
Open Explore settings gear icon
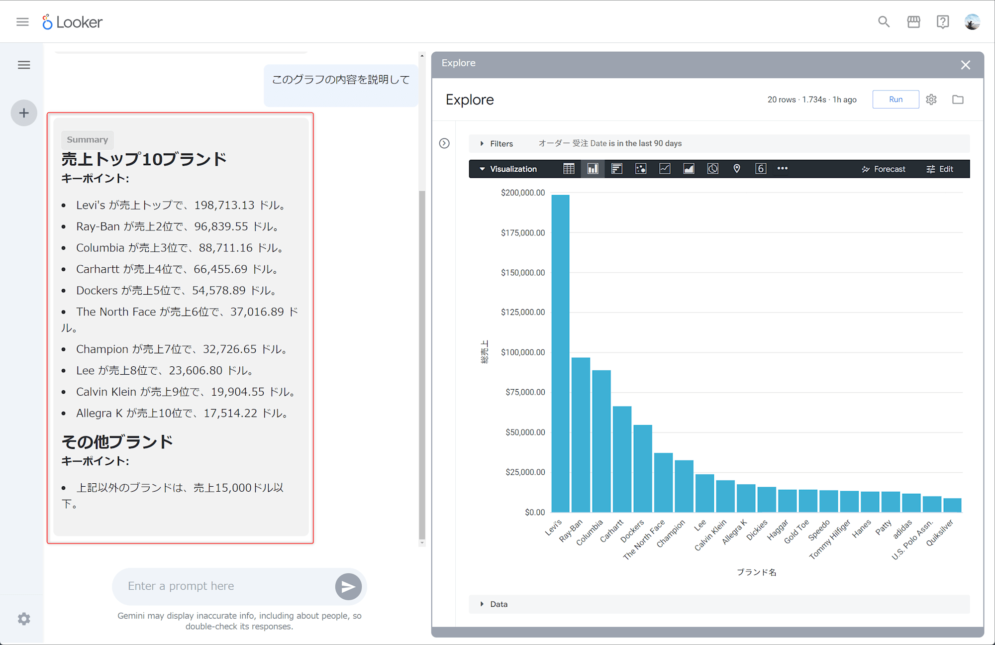tap(931, 100)
